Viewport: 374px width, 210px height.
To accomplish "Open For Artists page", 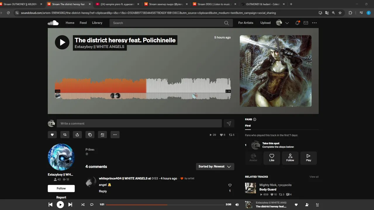I will tap(246, 23).
